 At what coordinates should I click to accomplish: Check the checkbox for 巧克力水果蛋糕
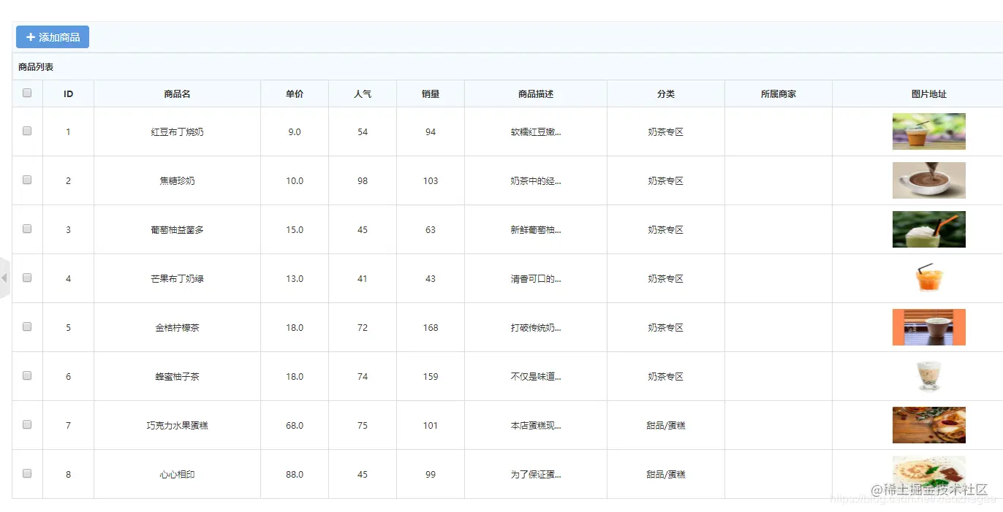point(27,424)
